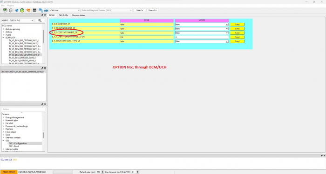Send the E_B_STOPSTARTINHIBIT_CF value
The height and width of the screenshot is (174, 326).
pyautogui.click(x=237, y=33)
